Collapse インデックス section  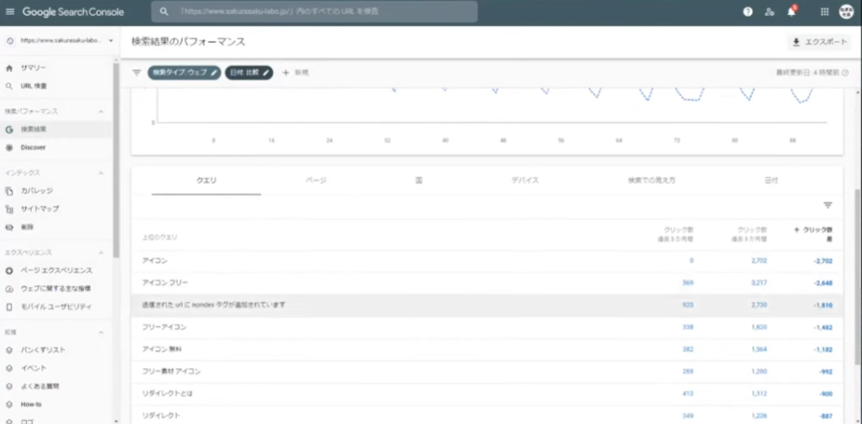pos(101,173)
